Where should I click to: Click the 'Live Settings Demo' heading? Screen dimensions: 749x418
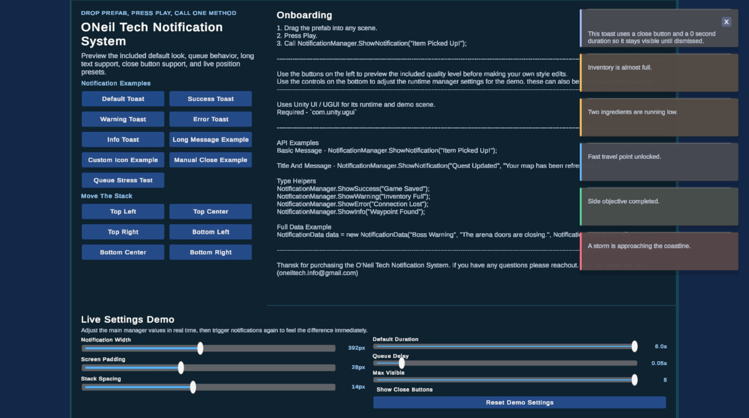[128, 319]
